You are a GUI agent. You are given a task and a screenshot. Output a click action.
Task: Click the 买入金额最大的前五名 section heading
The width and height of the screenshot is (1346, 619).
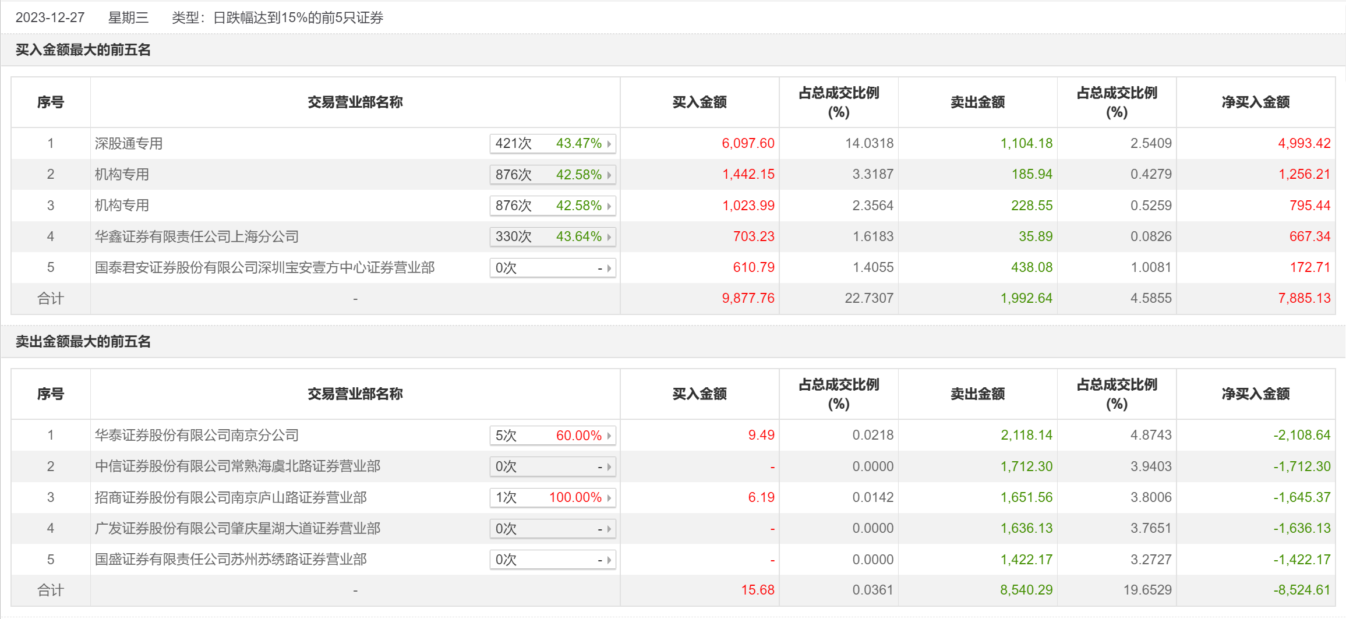point(83,50)
